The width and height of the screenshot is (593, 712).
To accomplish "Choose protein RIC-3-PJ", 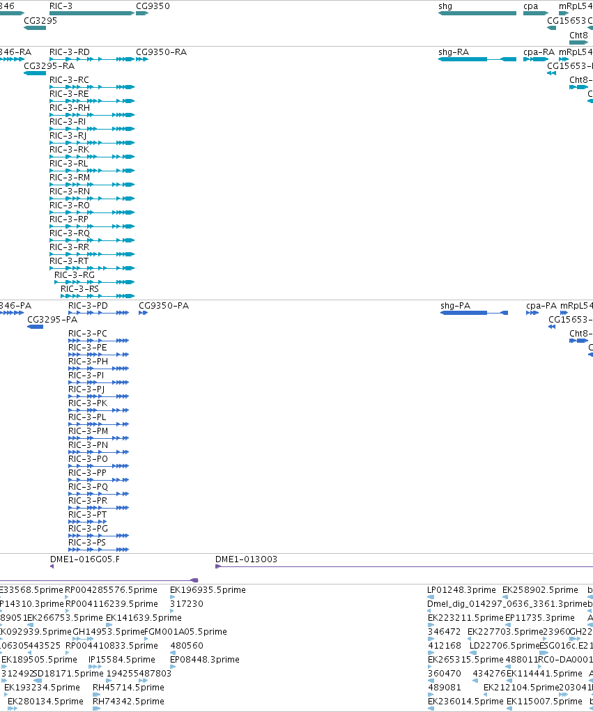I will click(86, 389).
